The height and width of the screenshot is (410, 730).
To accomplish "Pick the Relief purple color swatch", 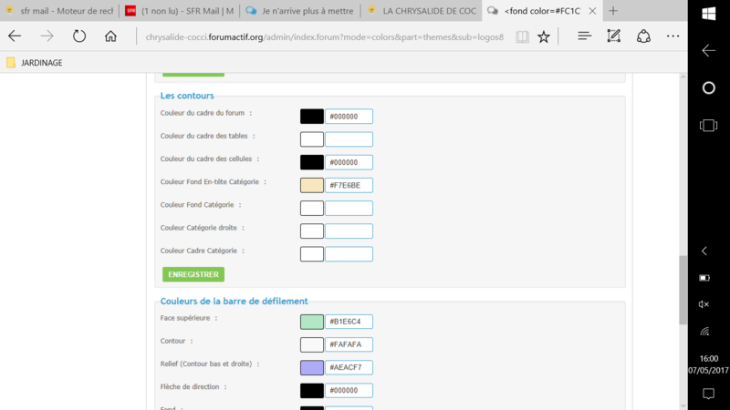I will point(312,367).
